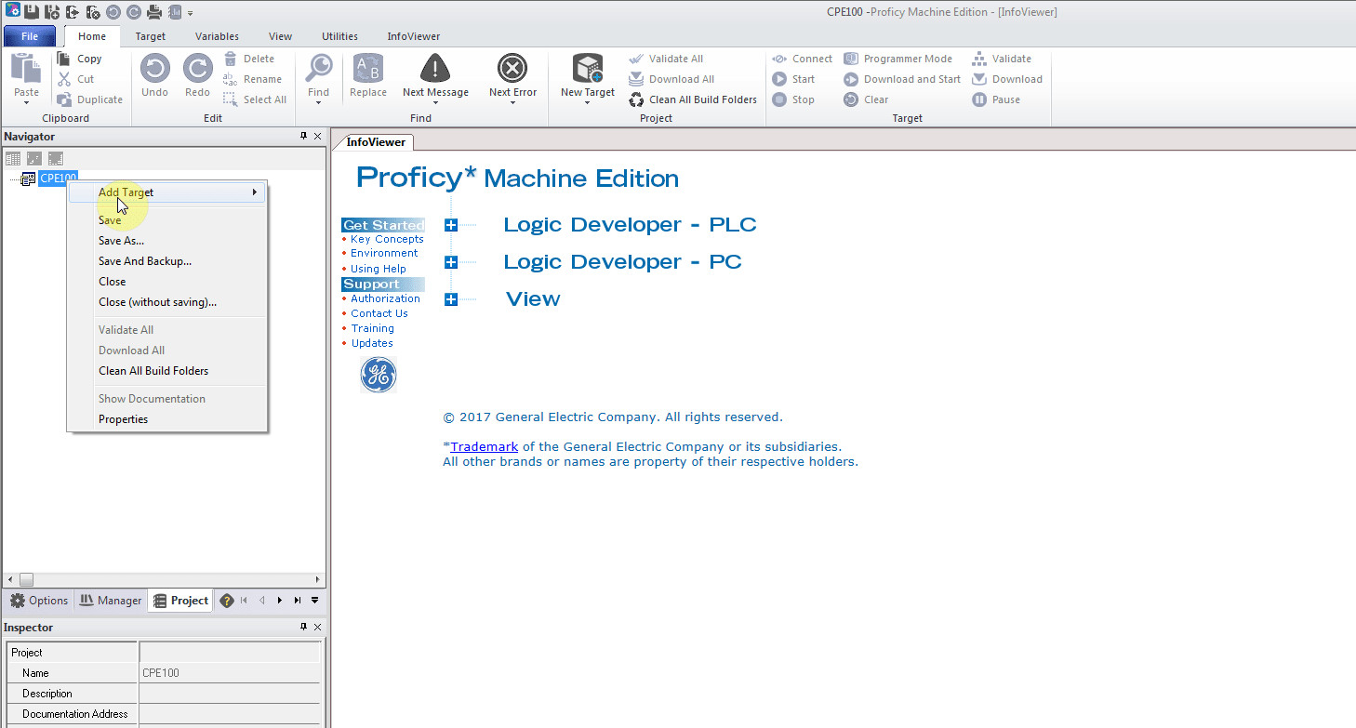
Task: Click Clear in Target group
Action: click(x=866, y=99)
